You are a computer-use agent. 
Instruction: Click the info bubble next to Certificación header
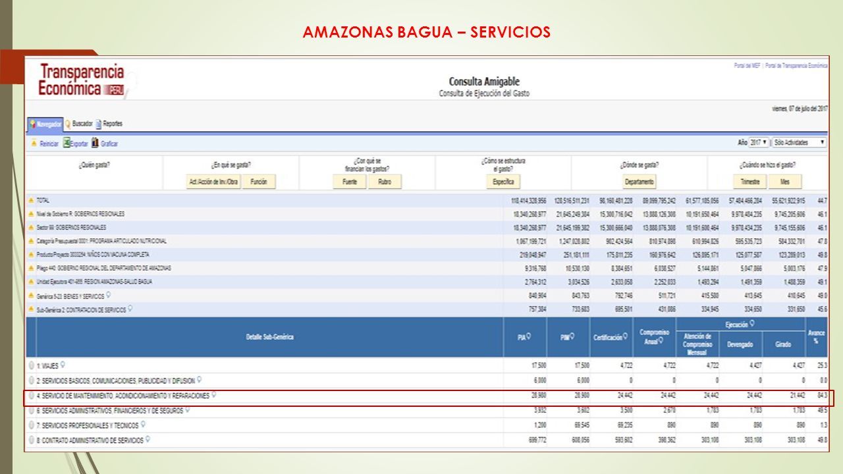pyautogui.click(x=625, y=337)
